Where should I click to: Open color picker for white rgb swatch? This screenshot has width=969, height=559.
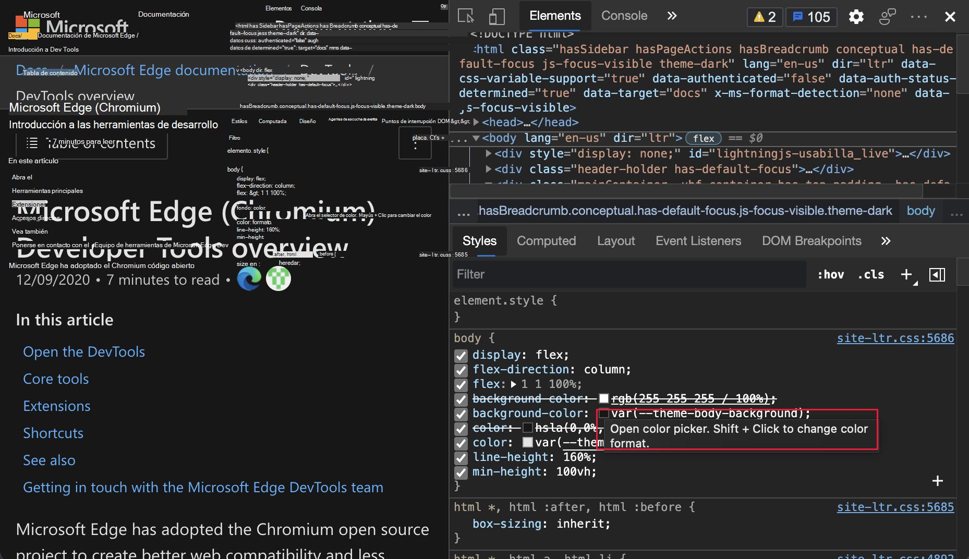point(604,399)
